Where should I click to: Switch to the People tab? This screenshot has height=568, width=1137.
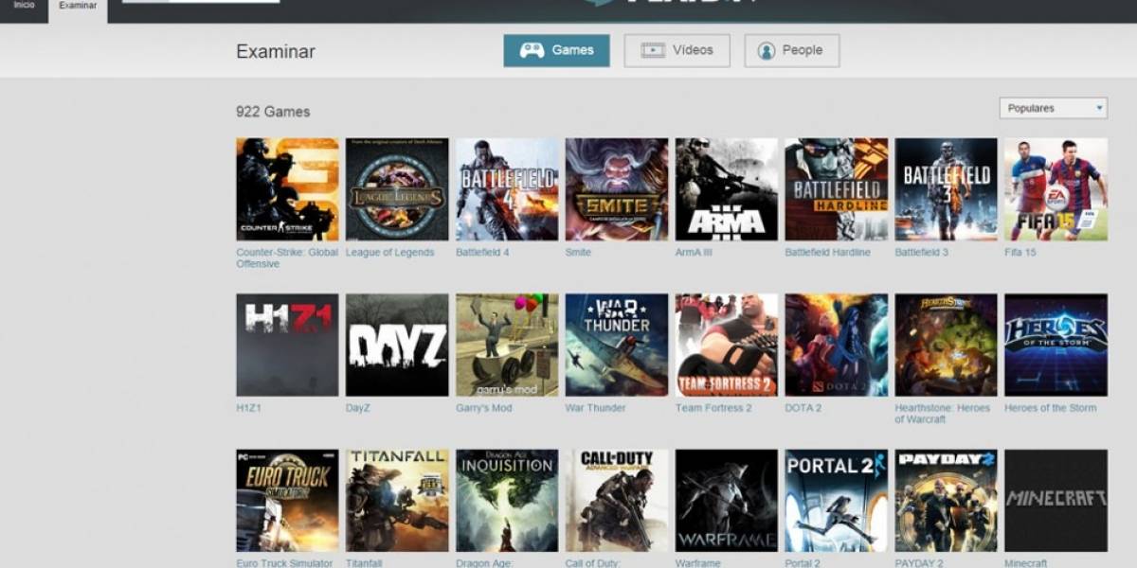[x=791, y=50]
